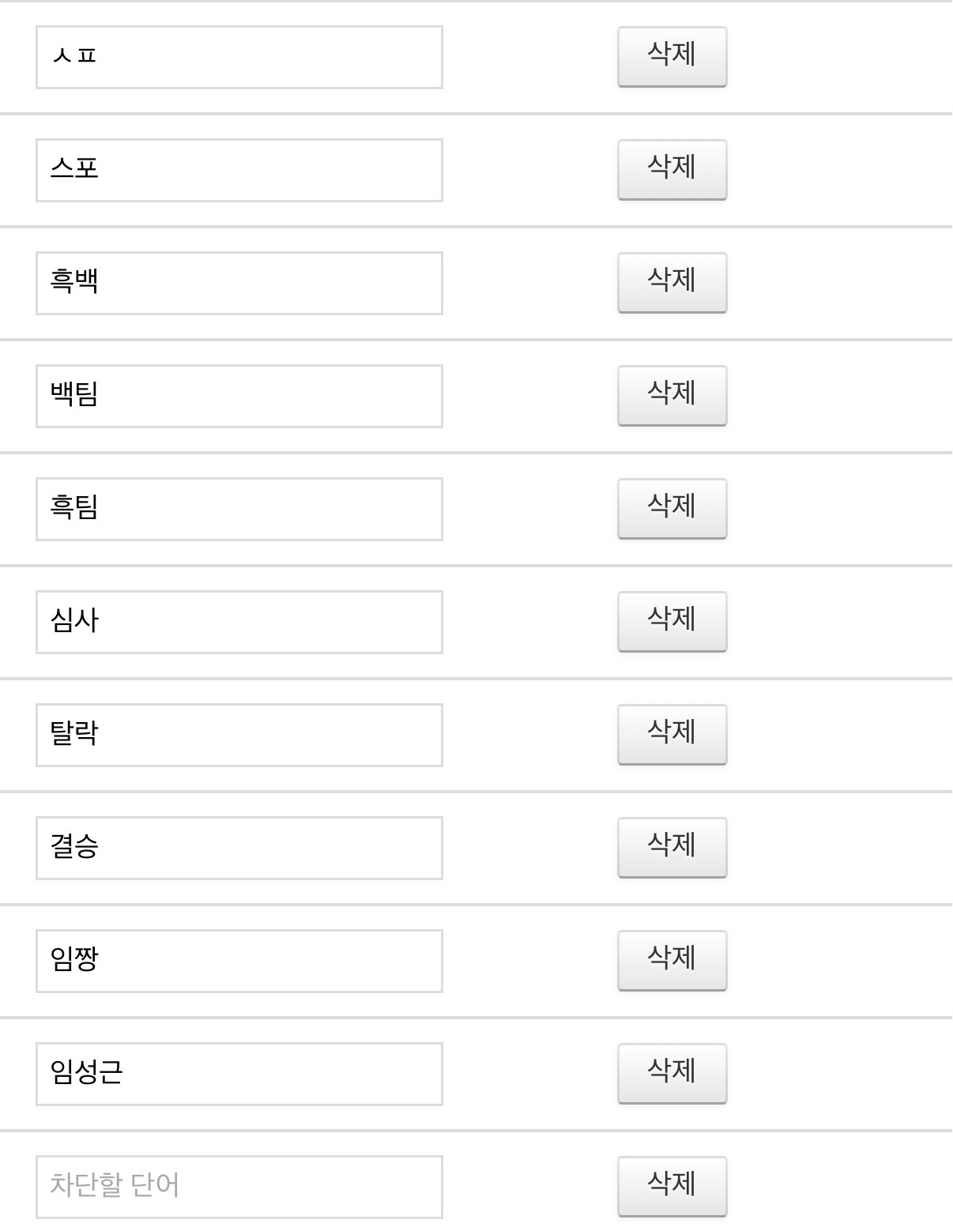Place cursor in the 임성근 field
This screenshot has height=1227, width=953.
click(239, 1074)
